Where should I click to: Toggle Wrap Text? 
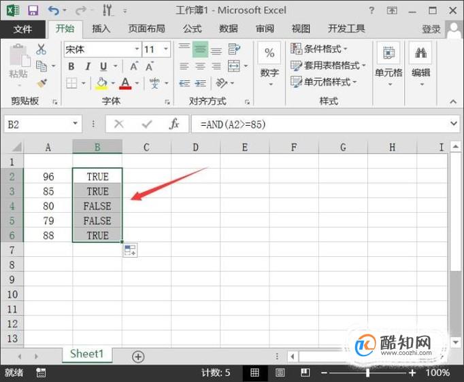(x=234, y=49)
